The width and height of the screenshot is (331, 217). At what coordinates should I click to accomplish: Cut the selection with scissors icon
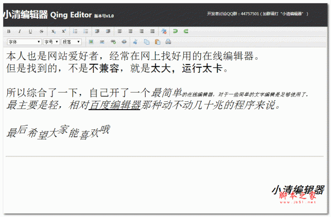click(x=135, y=42)
